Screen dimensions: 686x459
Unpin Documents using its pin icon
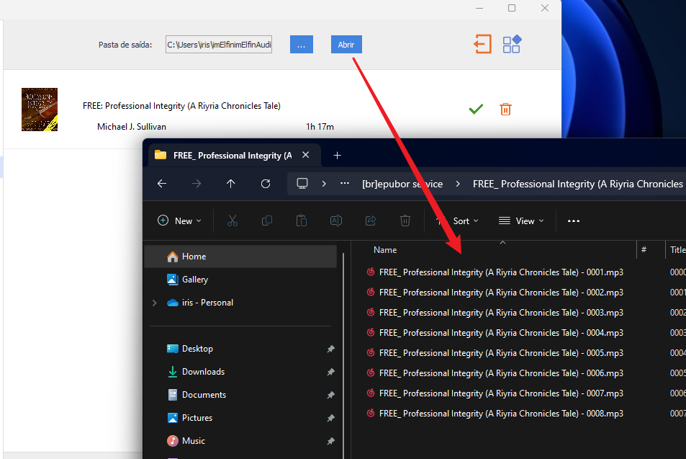[x=330, y=395]
